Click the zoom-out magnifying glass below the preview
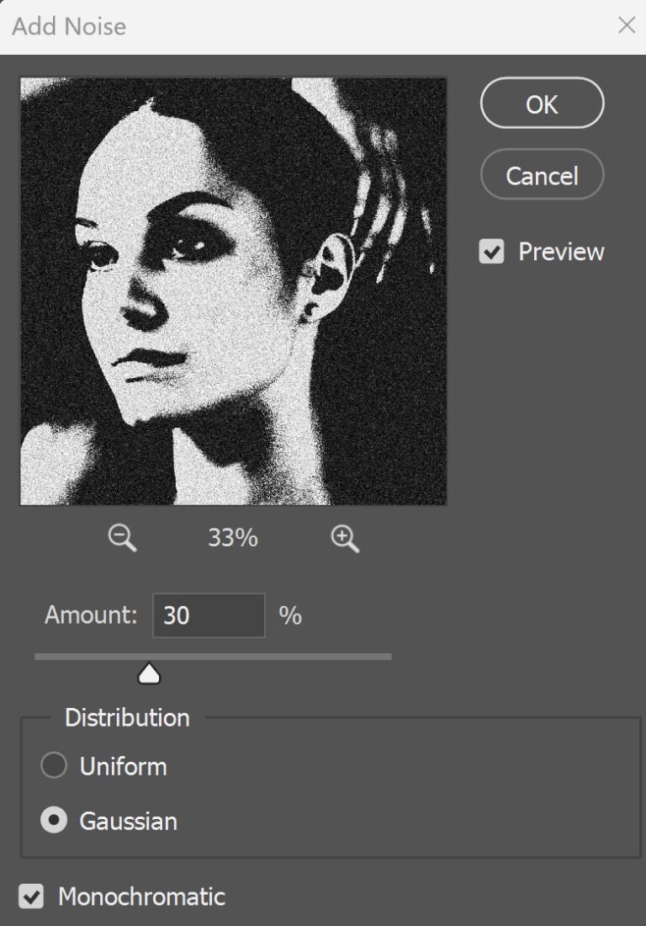The height and width of the screenshot is (926, 646). tap(121, 539)
